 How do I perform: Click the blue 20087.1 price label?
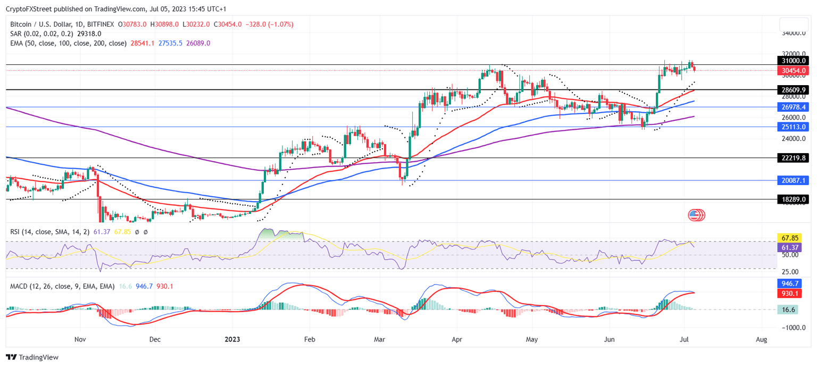792,181
